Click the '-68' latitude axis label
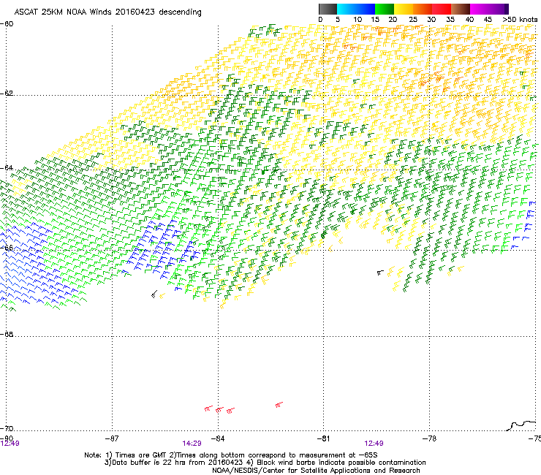Screen dimensions: 541x475 point(7,334)
